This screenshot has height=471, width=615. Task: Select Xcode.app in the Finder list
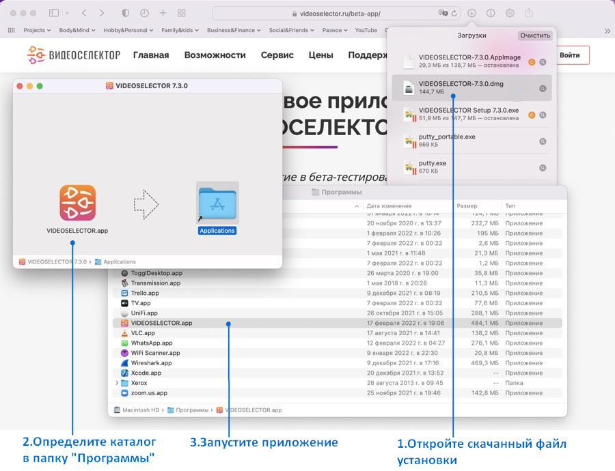click(x=338, y=373)
